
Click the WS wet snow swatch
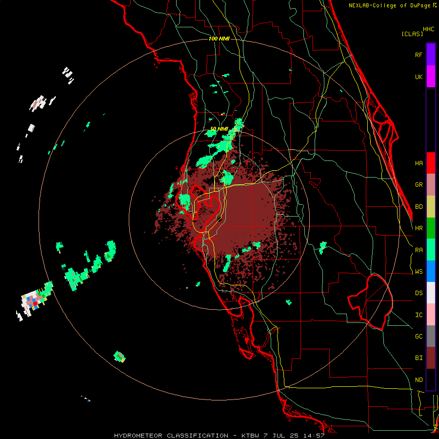(431, 271)
